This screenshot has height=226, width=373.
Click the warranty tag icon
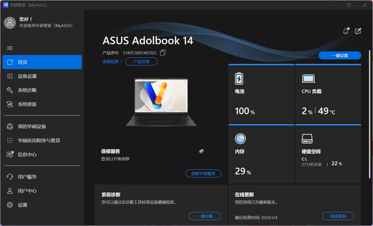[x=201, y=151]
